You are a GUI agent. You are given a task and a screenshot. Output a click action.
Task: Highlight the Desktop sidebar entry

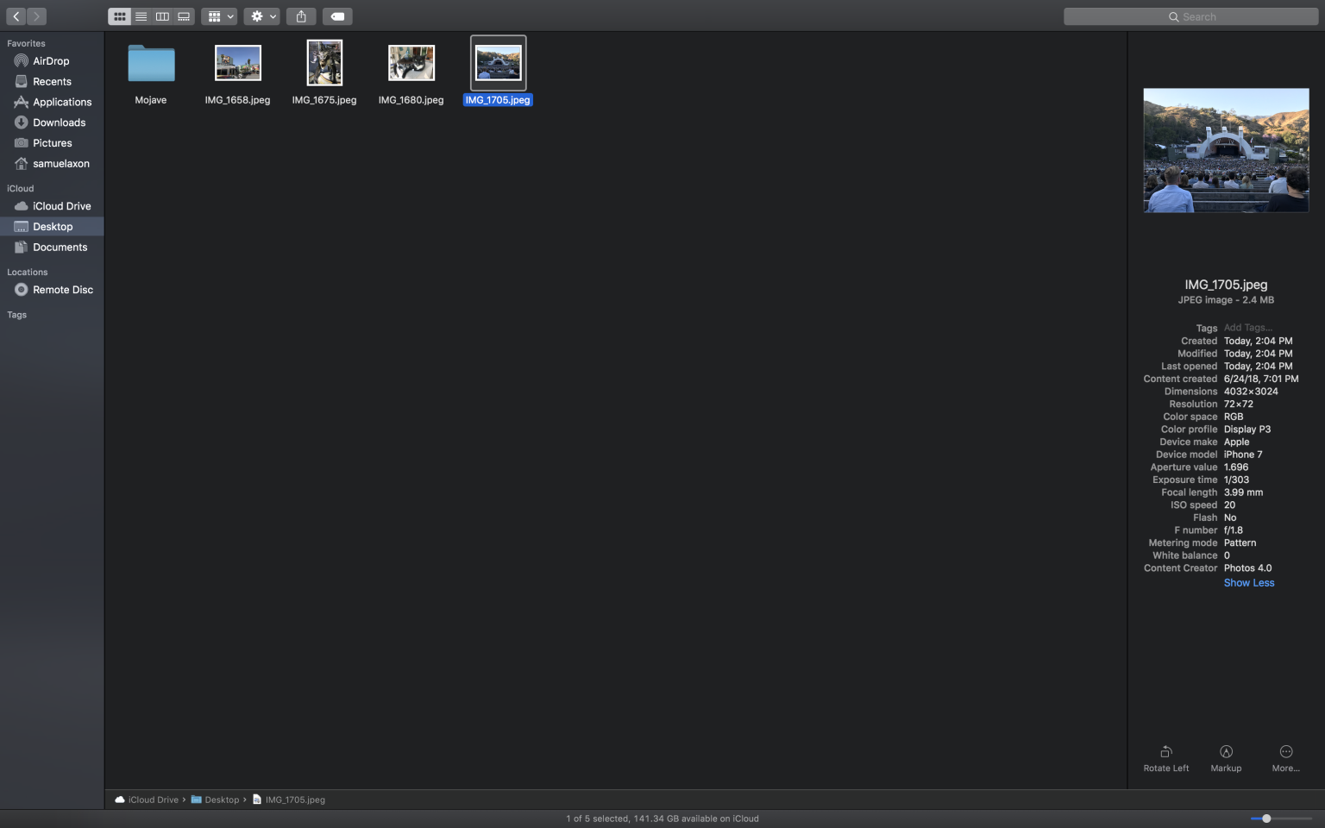coord(52,226)
